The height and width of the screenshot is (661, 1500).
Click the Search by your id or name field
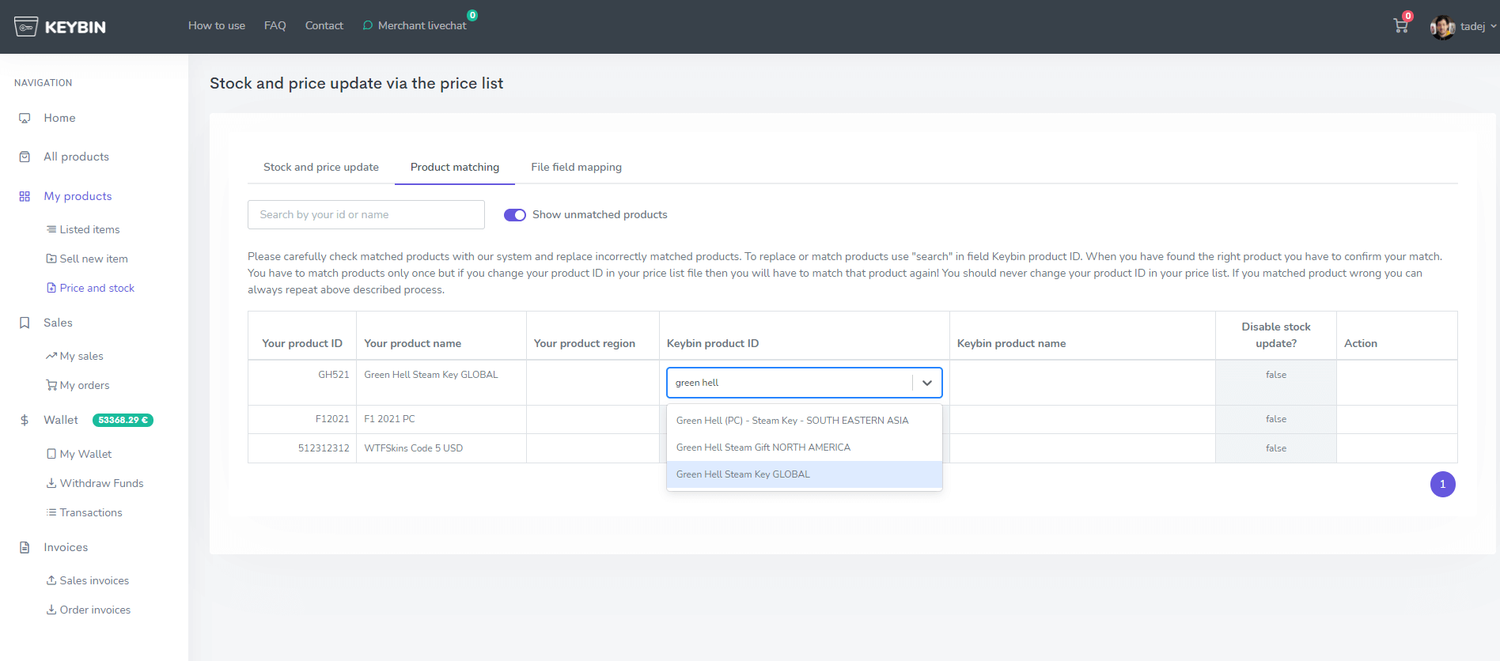[366, 214]
